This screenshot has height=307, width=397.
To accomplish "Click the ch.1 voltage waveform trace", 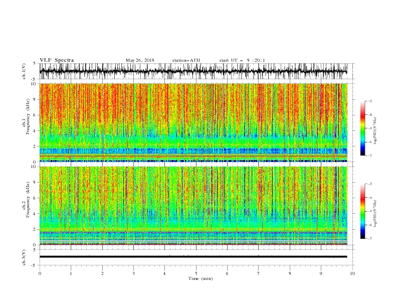I will pyautogui.click(x=193, y=71).
